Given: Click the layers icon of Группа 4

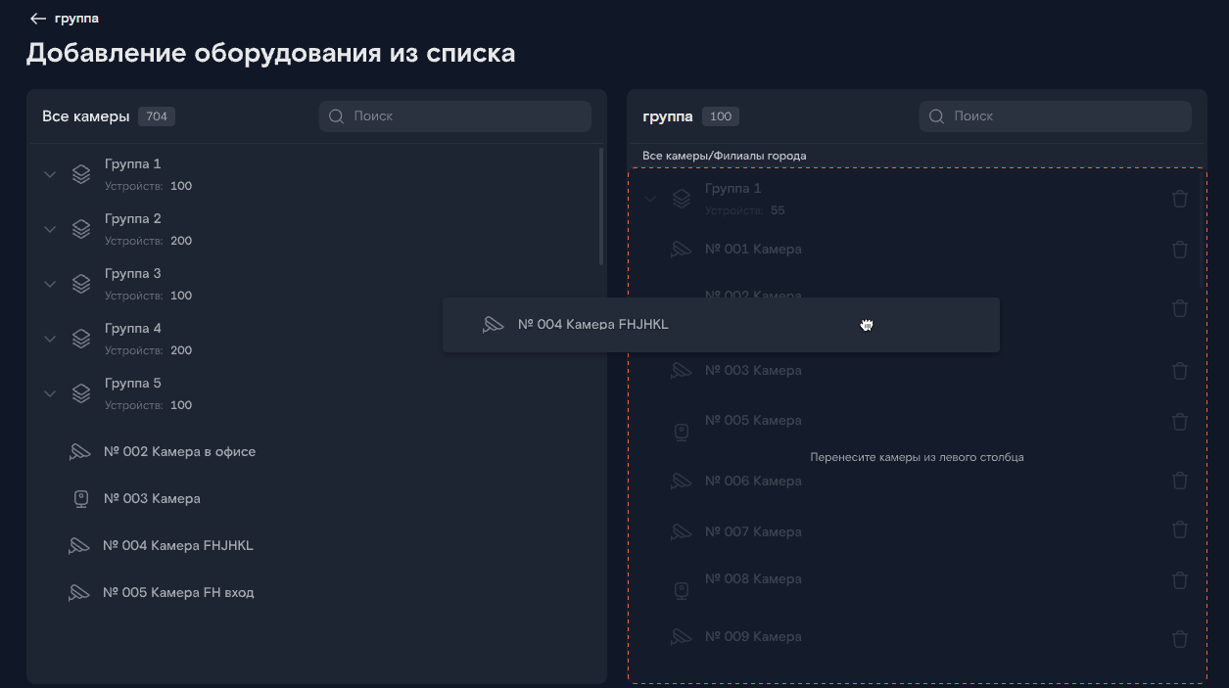Looking at the screenshot, I should [x=81, y=339].
